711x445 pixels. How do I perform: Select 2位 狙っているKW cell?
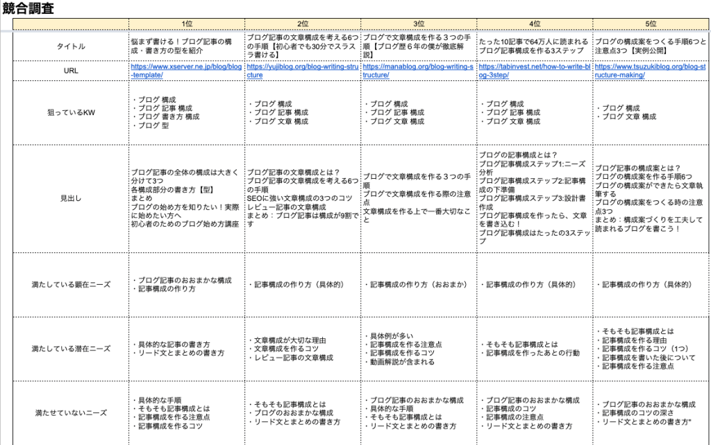pos(303,113)
